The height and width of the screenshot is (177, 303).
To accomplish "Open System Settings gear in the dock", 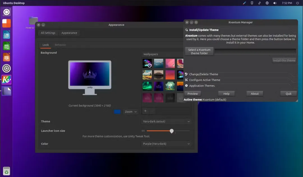I will tap(6, 68).
